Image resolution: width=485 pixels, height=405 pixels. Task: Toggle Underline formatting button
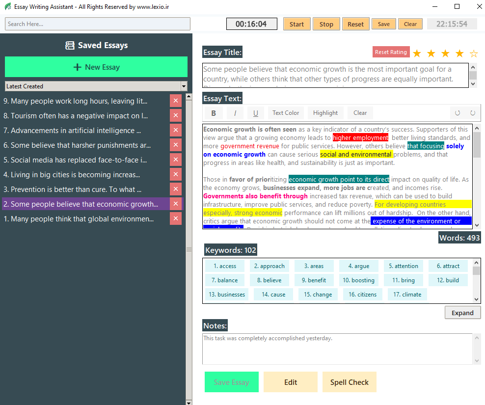(256, 113)
